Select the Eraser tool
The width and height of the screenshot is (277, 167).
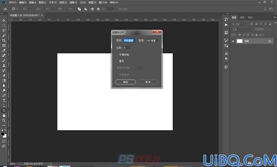click(x=4, y=75)
